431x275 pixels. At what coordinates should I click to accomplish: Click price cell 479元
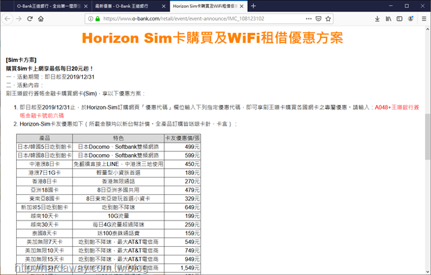(183, 190)
